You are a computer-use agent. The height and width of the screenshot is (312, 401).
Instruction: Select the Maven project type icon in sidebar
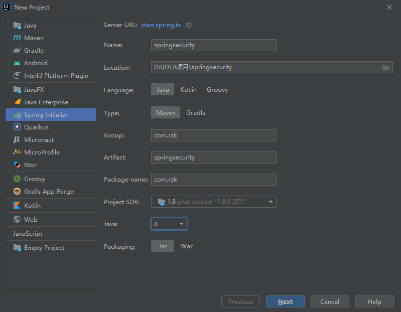click(x=17, y=38)
